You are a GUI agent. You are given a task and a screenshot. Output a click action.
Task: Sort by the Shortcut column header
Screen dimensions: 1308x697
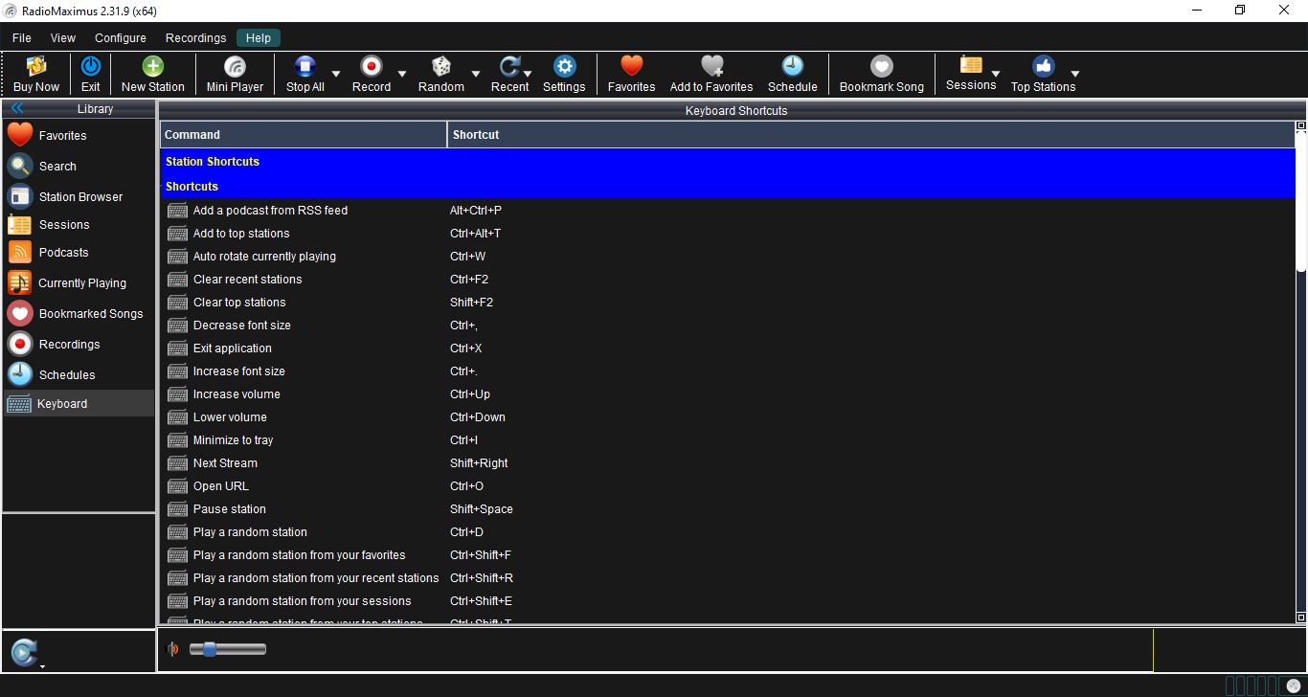(x=871, y=135)
